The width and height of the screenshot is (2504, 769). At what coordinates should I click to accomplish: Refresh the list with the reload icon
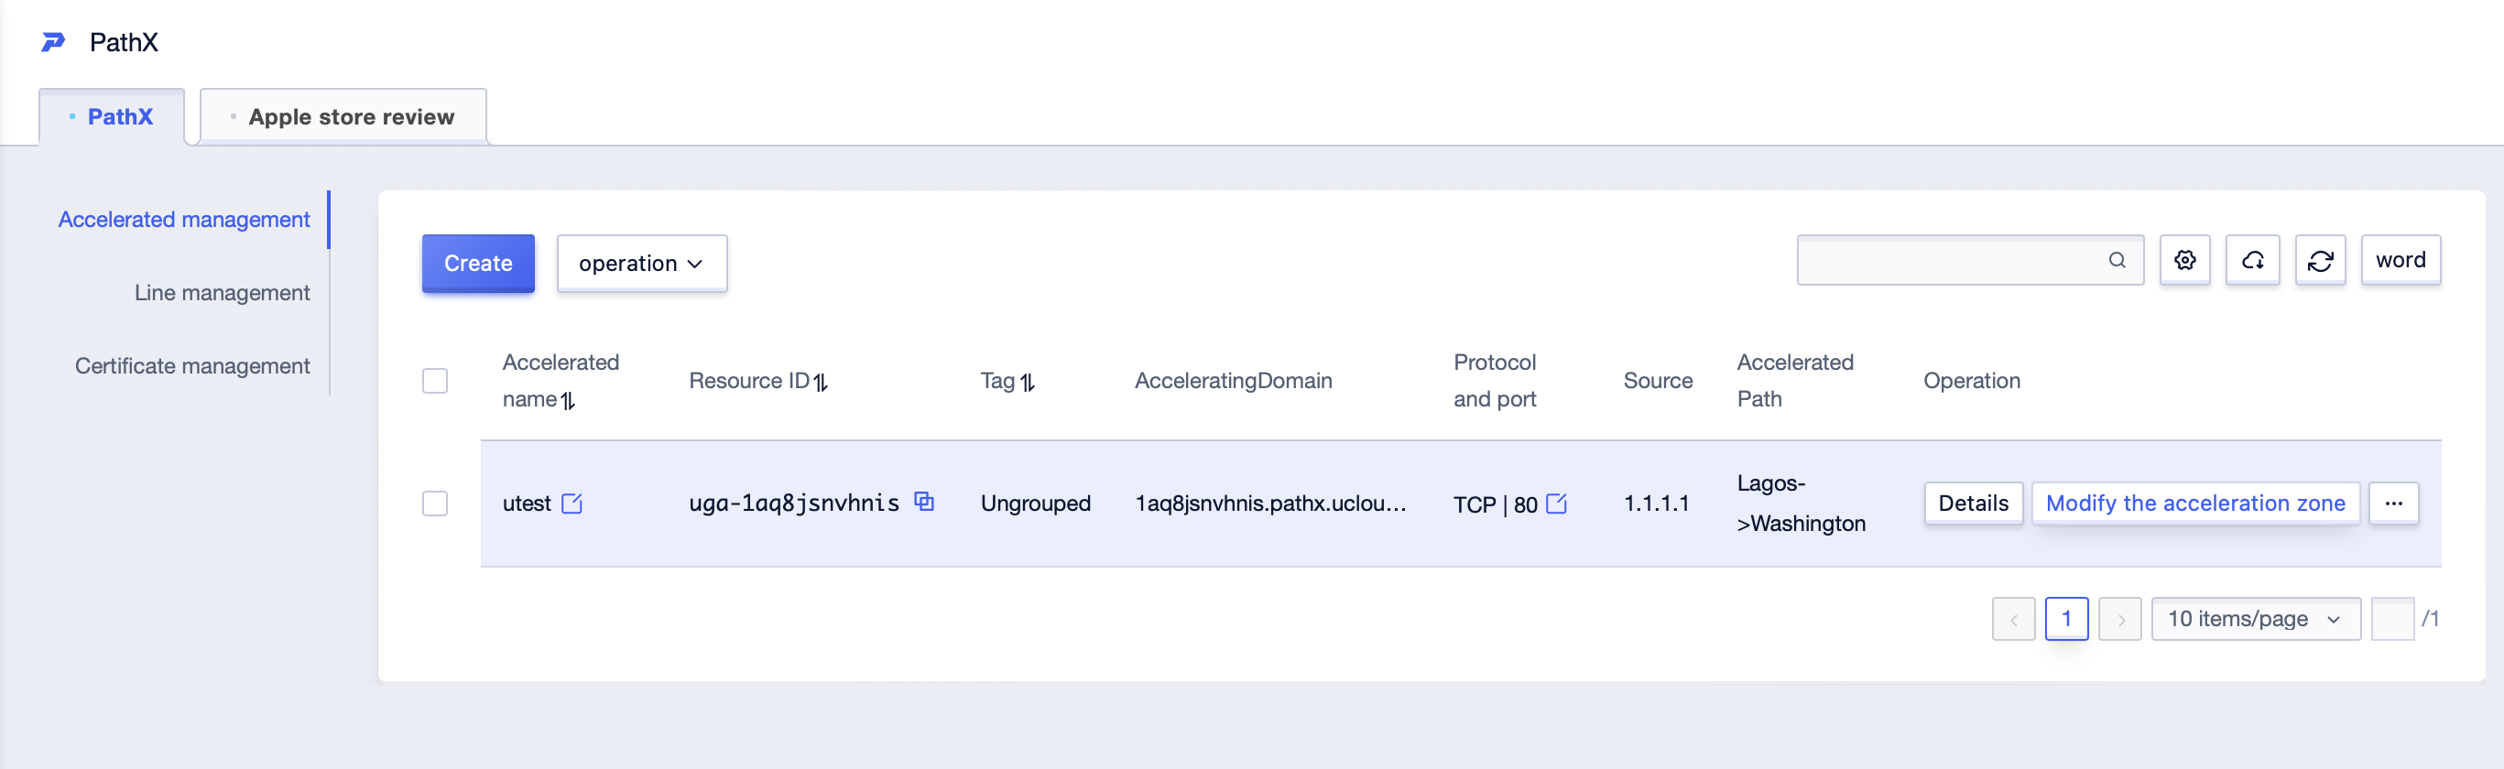pyautogui.click(x=2320, y=260)
